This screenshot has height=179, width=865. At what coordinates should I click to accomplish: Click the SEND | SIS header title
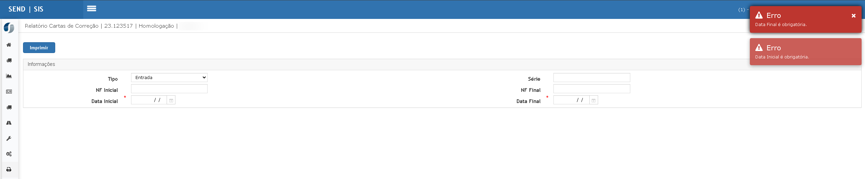point(26,9)
